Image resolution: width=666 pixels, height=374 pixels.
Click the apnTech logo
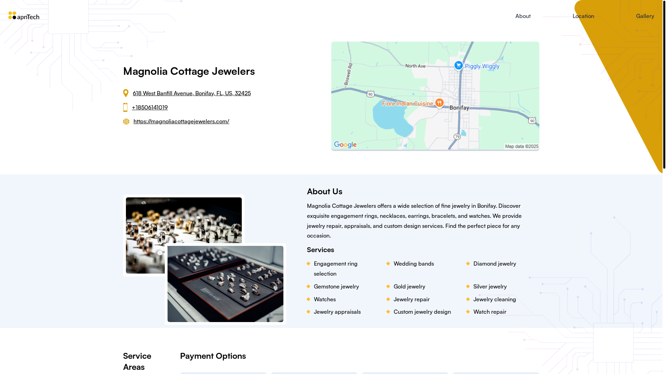pos(24,16)
